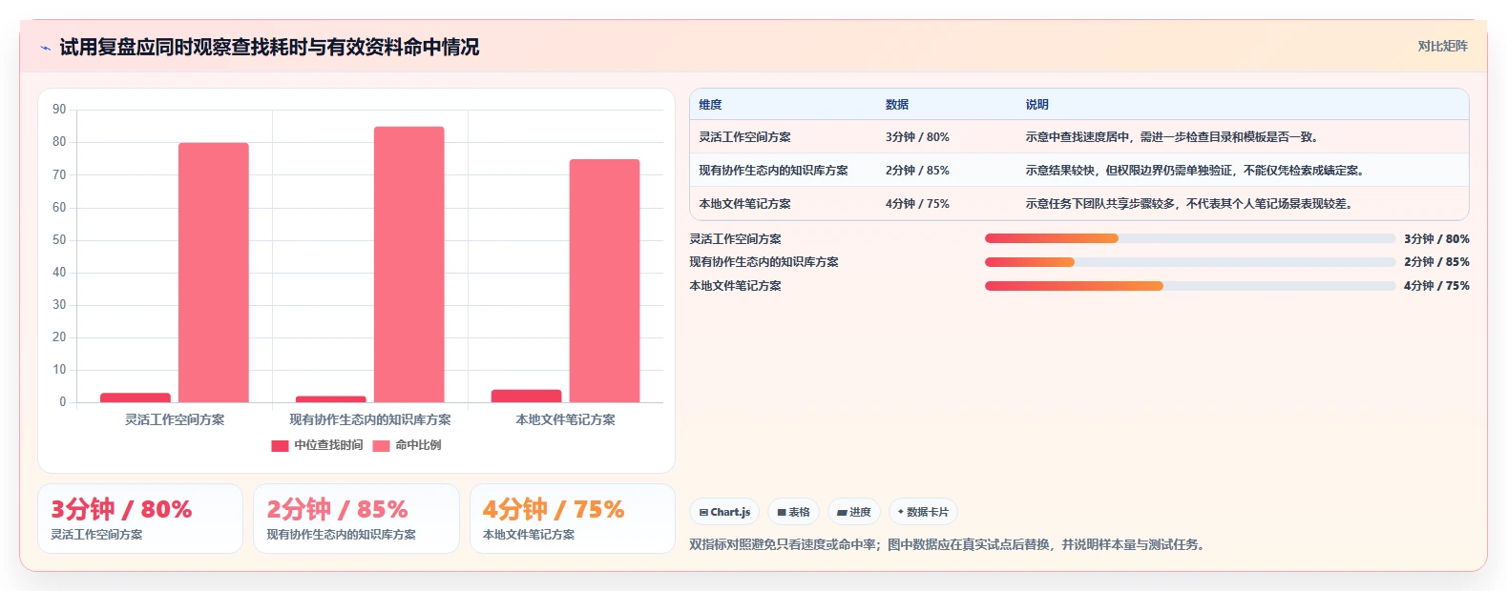Click the note starting 示意任务下团队共享步骤较多
Screen dimensions: 1507x591
coord(1189,204)
